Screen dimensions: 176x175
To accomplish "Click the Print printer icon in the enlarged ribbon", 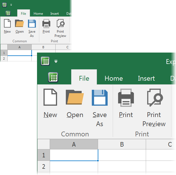I will point(126,98).
